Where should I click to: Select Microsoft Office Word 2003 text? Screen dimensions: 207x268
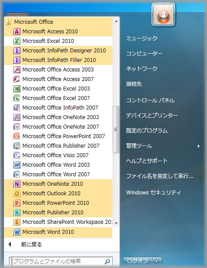point(56,165)
